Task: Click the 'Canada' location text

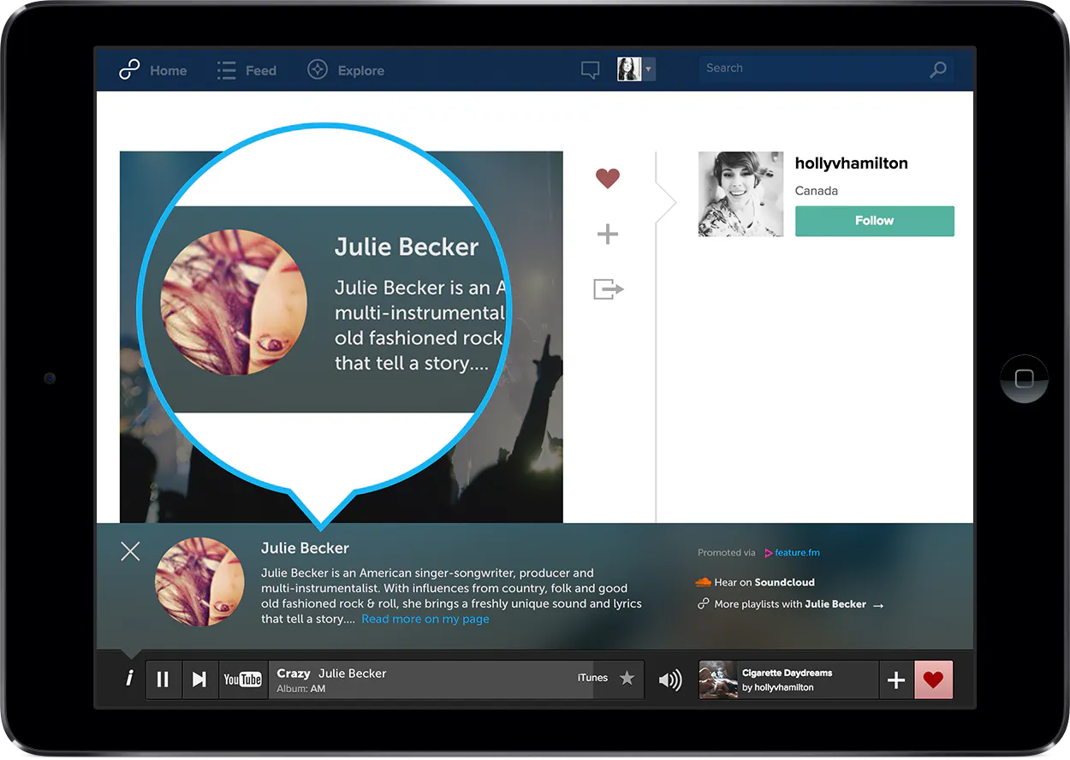Action: 817,191
